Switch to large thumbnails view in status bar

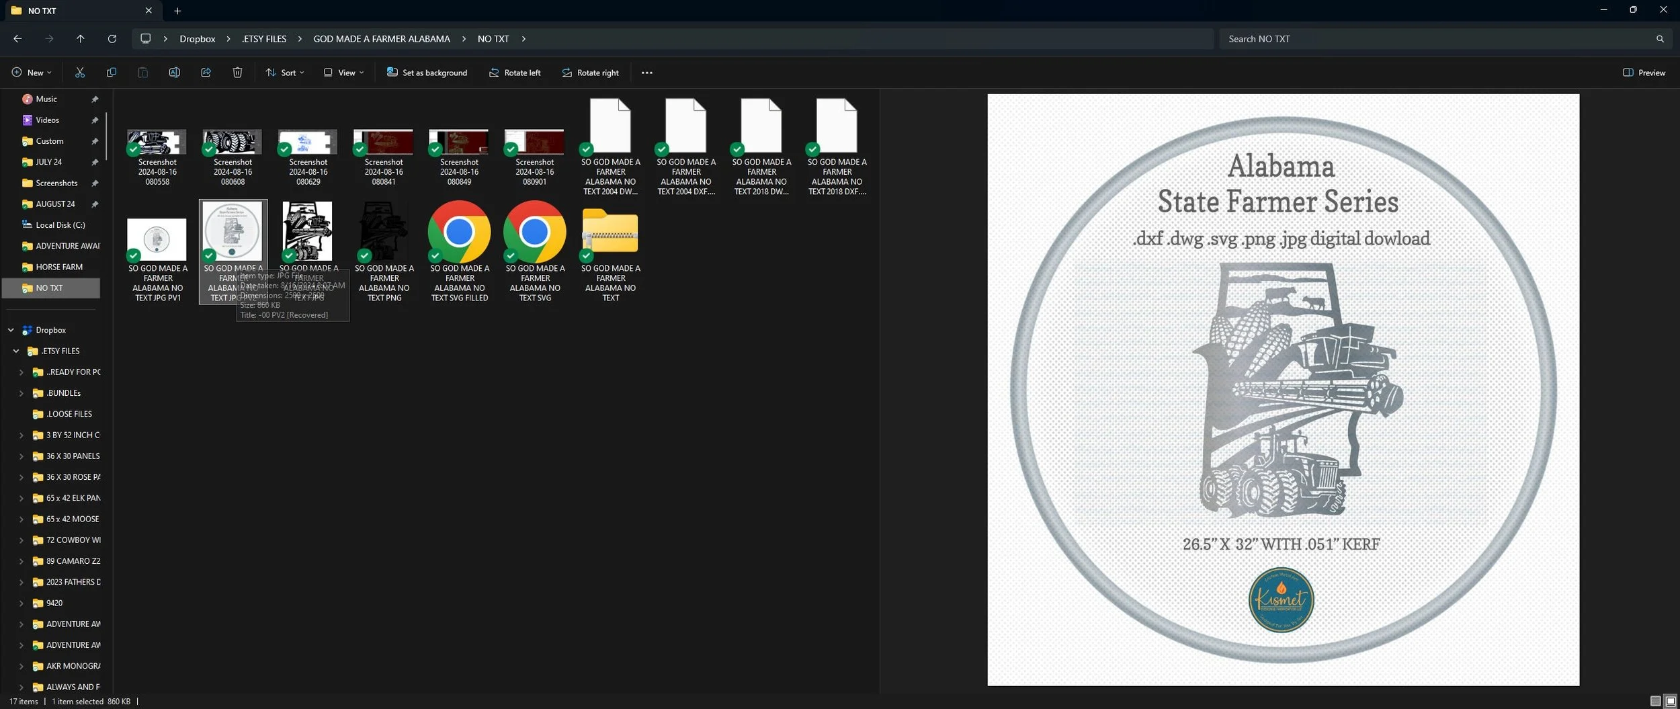(1670, 701)
